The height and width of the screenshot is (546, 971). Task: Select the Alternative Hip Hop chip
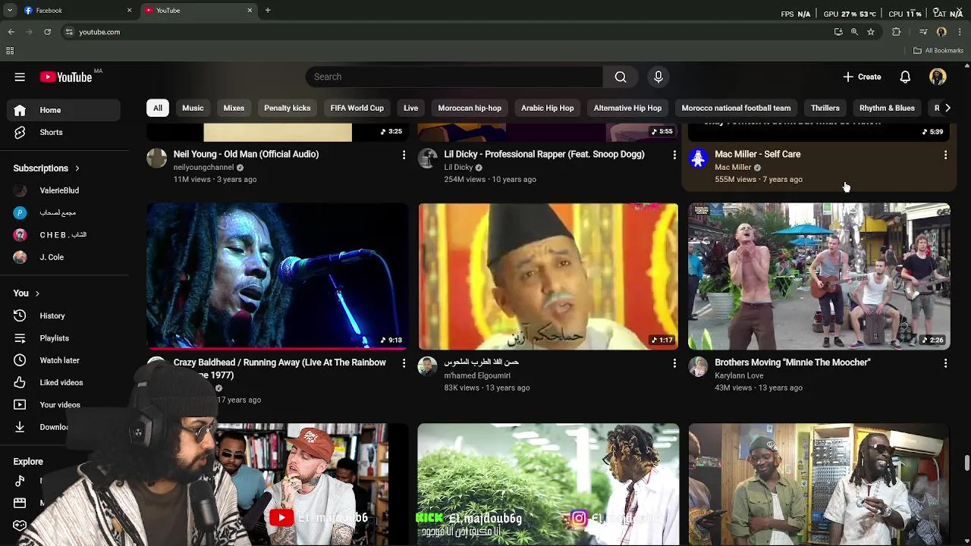pyautogui.click(x=627, y=108)
